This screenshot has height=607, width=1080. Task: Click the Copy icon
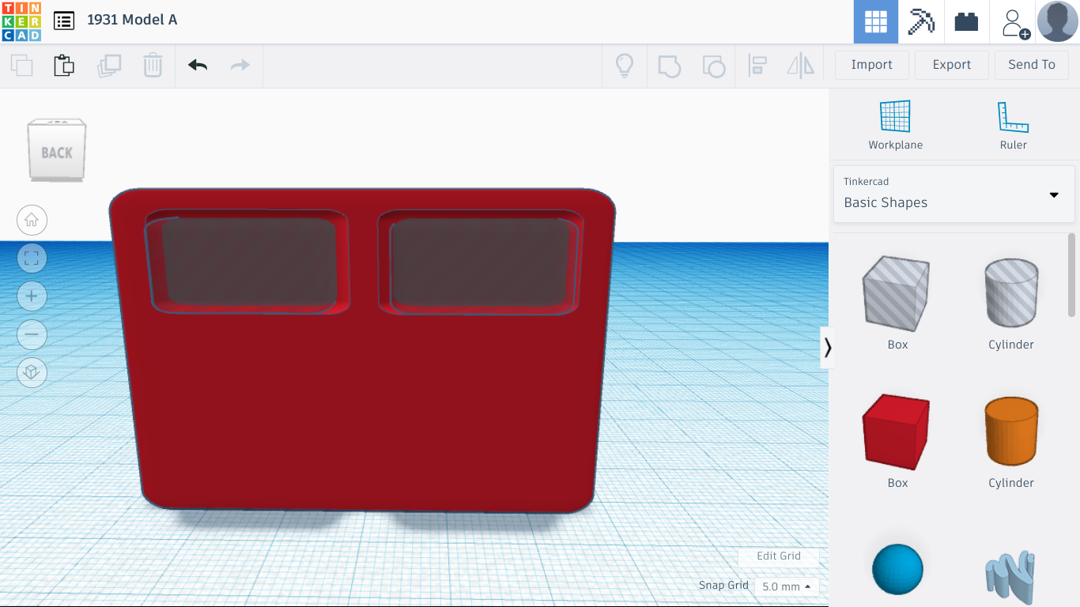pyautogui.click(x=21, y=65)
